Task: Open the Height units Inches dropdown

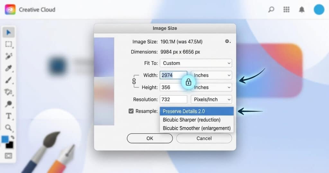Action: 211,87
